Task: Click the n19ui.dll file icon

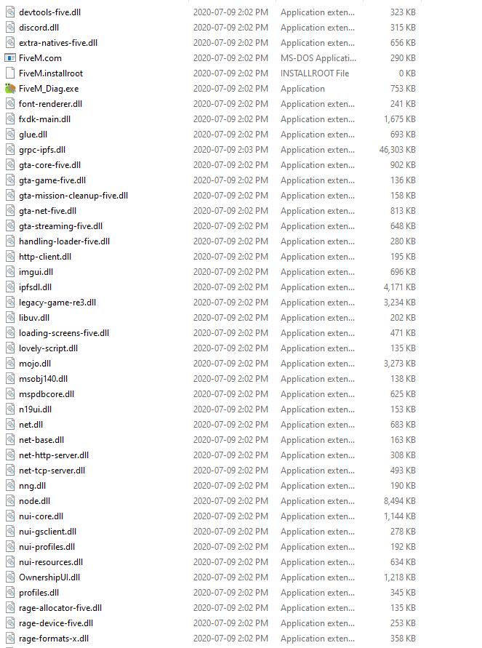Action: 10,409
